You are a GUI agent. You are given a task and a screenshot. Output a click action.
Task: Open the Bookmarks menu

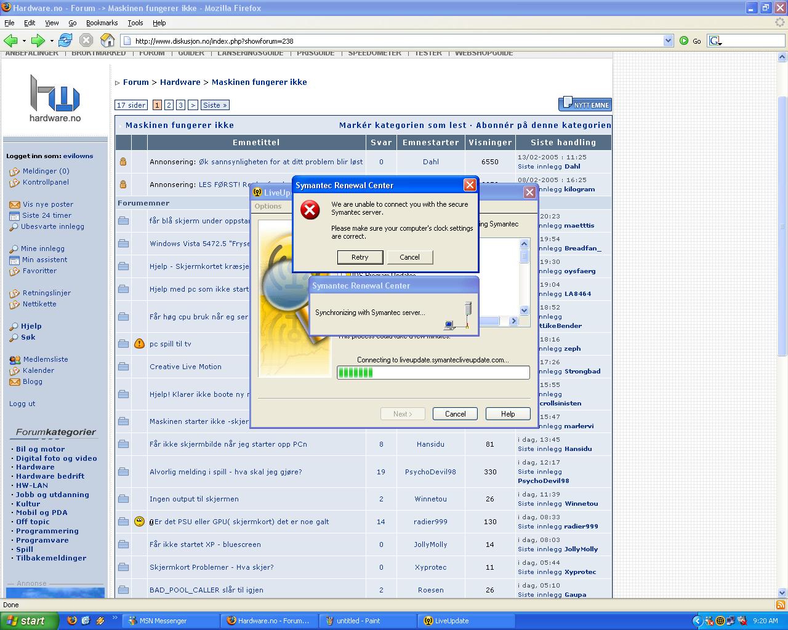tap(102, 23)
